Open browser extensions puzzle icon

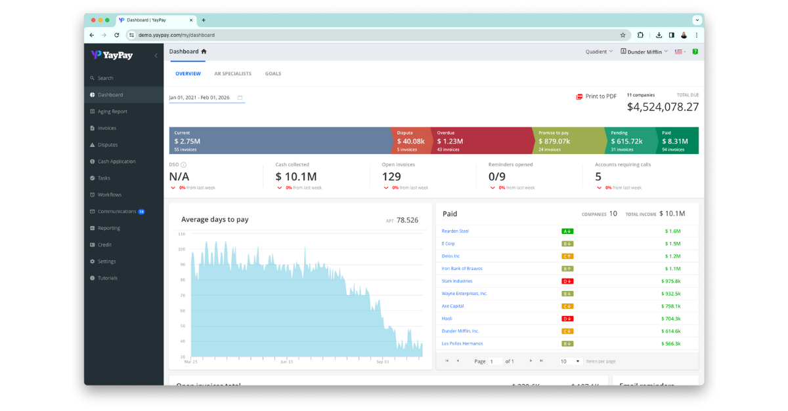(x=640, y=35)
